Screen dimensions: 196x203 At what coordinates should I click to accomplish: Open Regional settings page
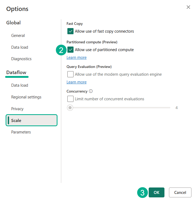click(x=26, y=97)
